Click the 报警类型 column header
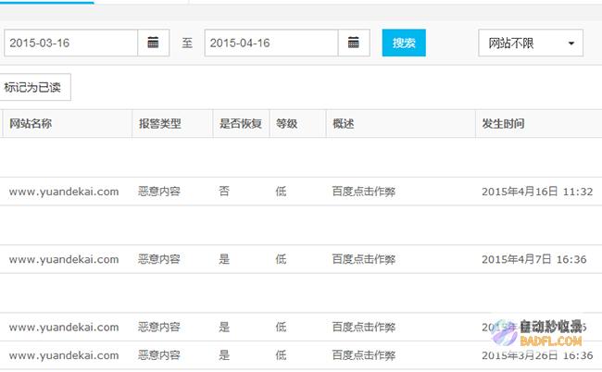 pos(159,123)
